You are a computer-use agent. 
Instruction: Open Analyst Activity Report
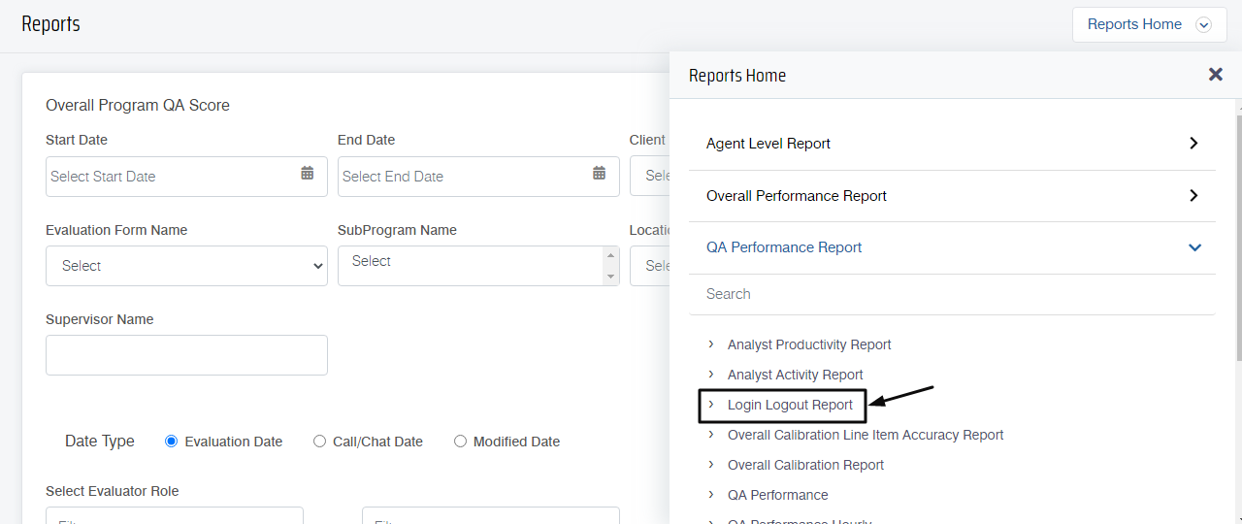795,375
